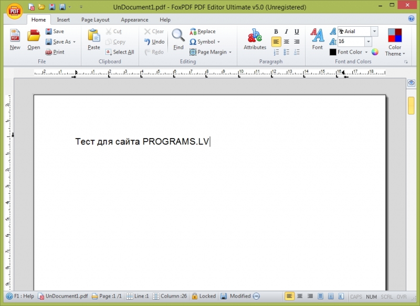Screen dimensions: 420x306
Task: Click the eye view icon above scrollbar
Action: pos(411,83)
